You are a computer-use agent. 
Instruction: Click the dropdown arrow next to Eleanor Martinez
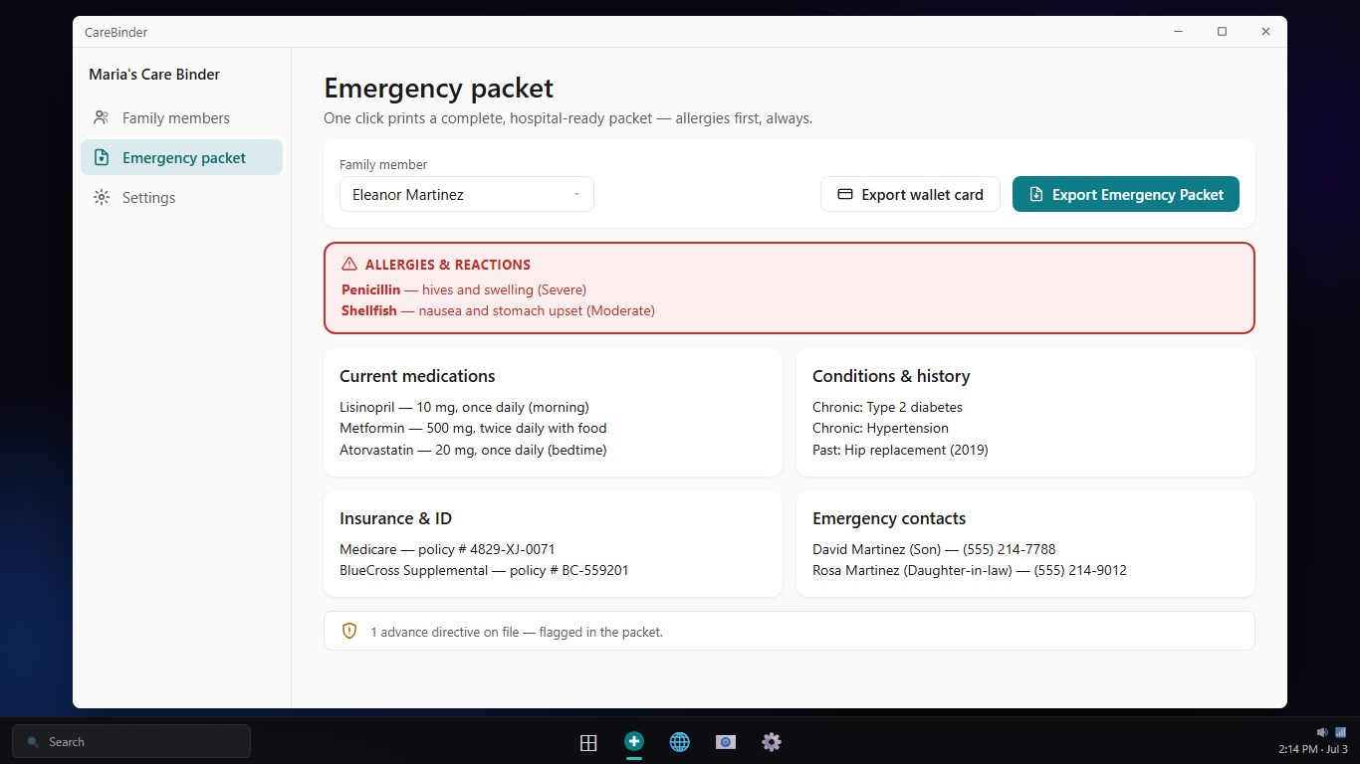[576, 195]
